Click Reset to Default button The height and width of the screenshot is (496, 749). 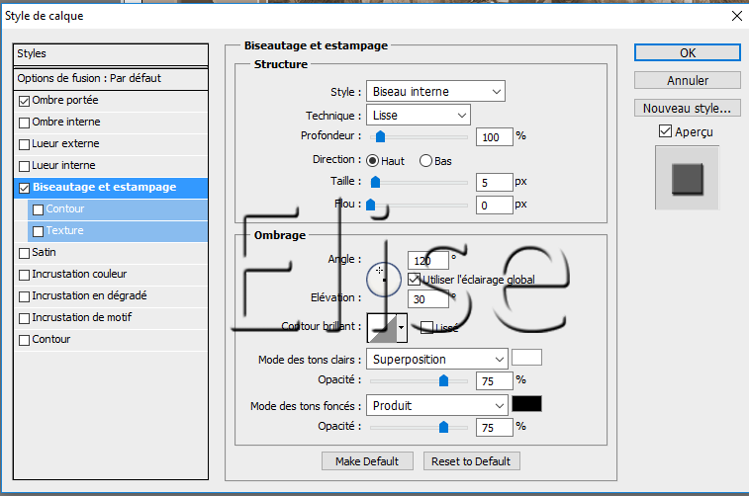(471, 461)
